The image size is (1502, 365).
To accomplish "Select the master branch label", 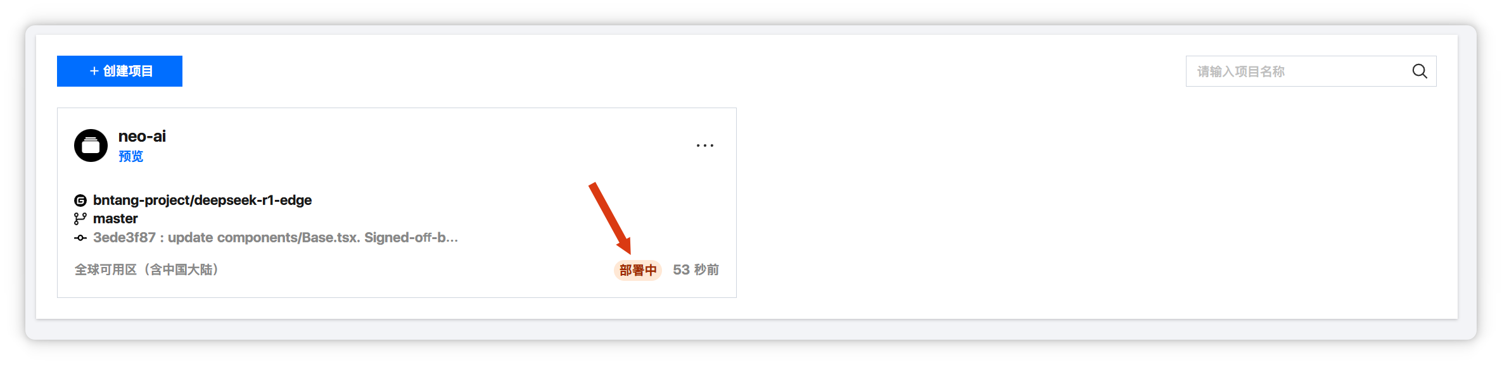I will [x=115, y=218].
